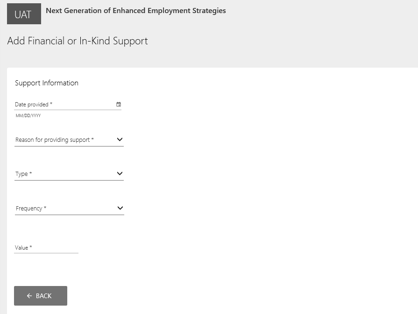Screen dimensions: 418x314
Task: Click chevron arrow beside Reason for providing support
Action: (120, 140)
